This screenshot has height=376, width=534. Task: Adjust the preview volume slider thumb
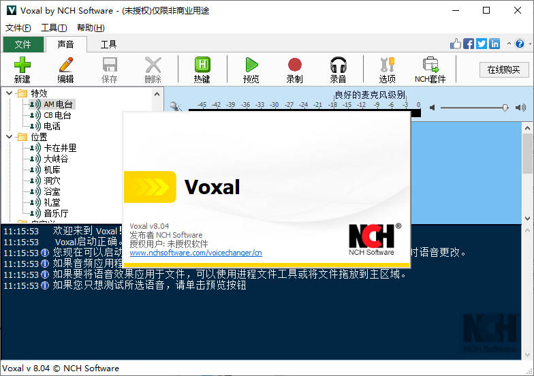(505, 108)
